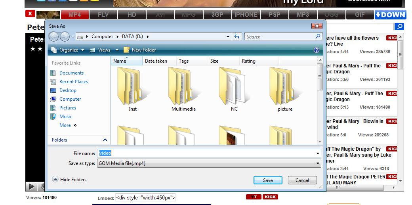Select the MP3 format tab

(x=303, y=15)
